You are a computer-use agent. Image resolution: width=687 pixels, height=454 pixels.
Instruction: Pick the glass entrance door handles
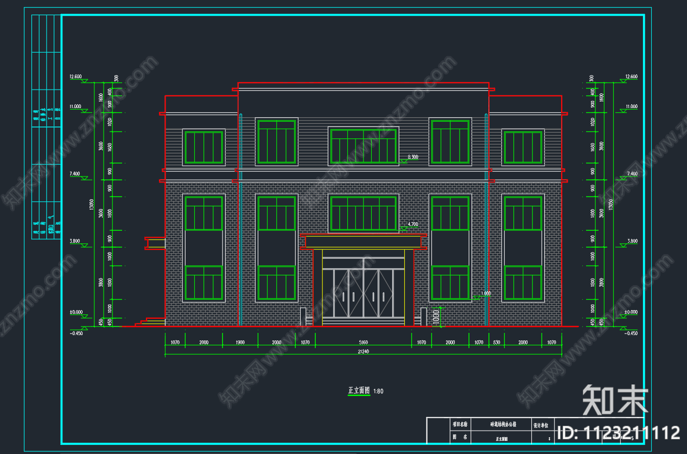coord(363,297)
